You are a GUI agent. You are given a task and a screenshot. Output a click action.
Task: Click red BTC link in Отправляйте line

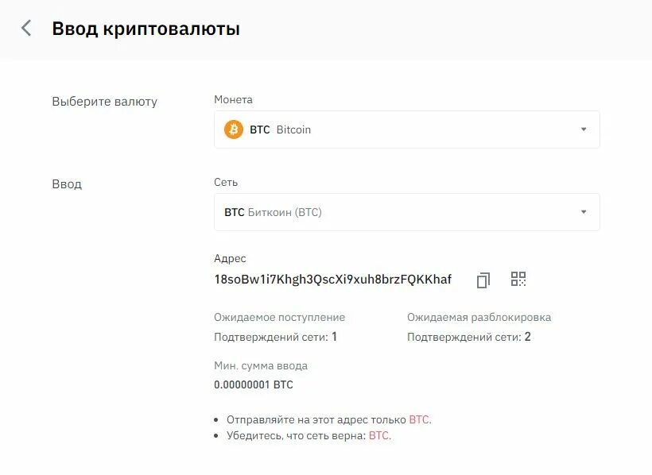tap(419, 419)
